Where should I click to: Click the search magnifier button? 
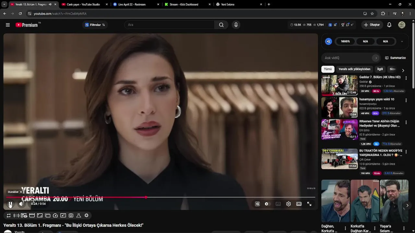pyautogui.click(x=221, y=25)
